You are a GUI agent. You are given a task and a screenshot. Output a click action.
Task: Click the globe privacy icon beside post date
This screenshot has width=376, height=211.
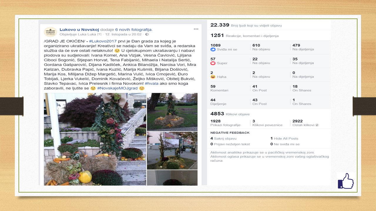(147, 34)
